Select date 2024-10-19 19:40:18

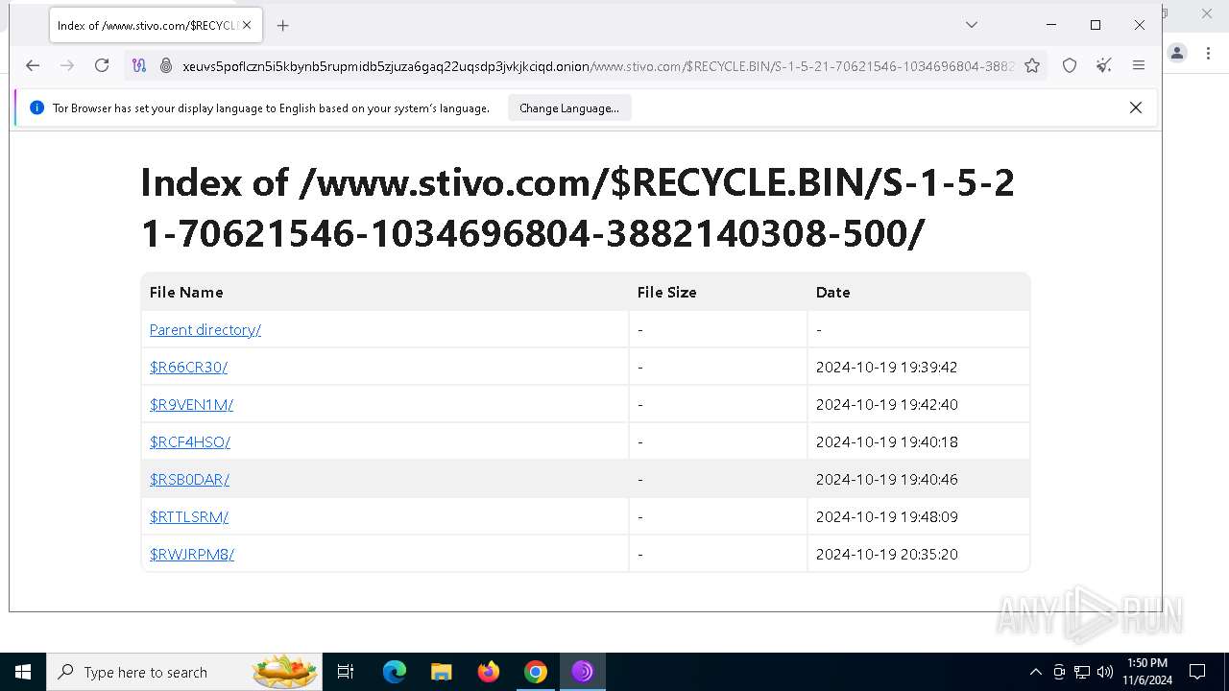point(886,441)
